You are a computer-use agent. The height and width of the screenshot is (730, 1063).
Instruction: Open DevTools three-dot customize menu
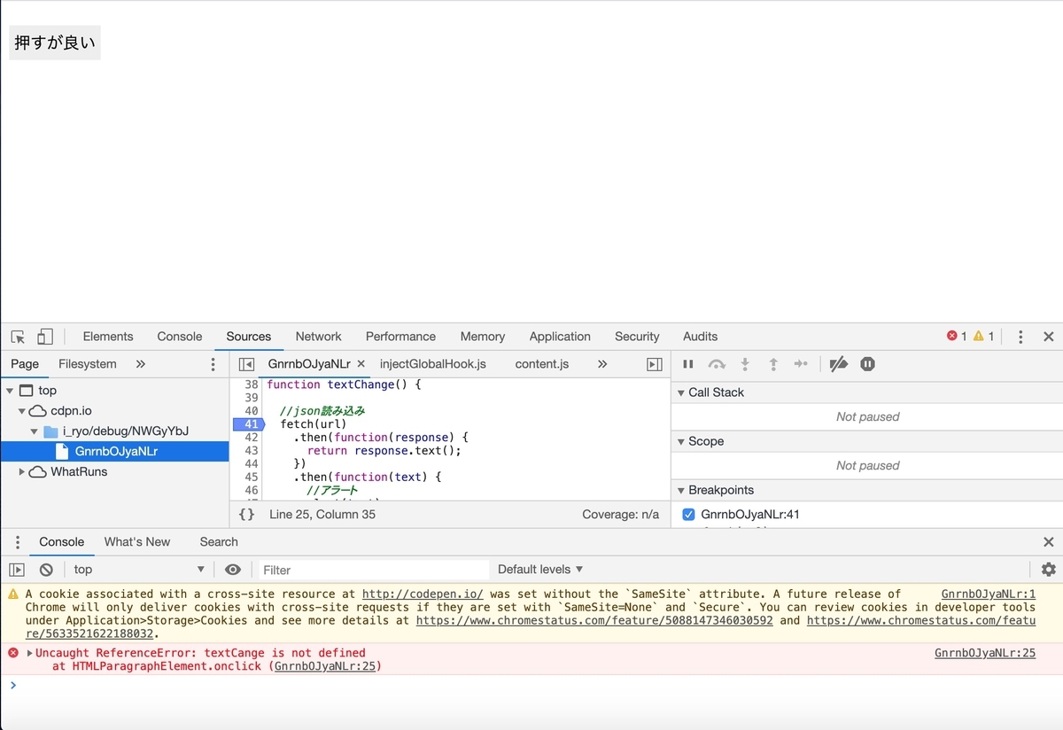click(x=1020, y=337)
